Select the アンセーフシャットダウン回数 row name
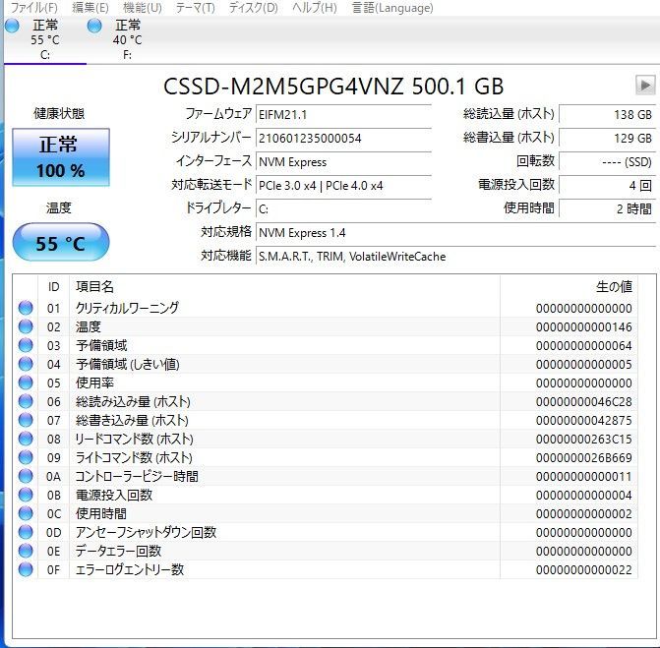The height and width of the screenshot is (648, 660). (146, 532)
